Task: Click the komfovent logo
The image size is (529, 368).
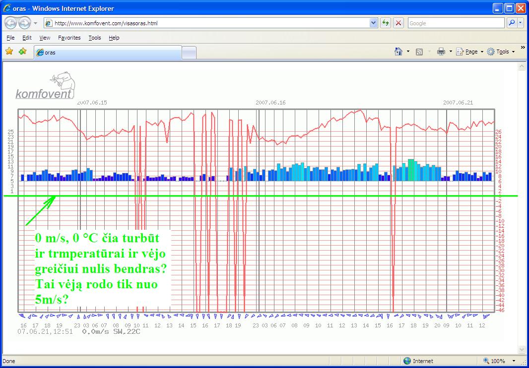Action: [x=45, y=86]
